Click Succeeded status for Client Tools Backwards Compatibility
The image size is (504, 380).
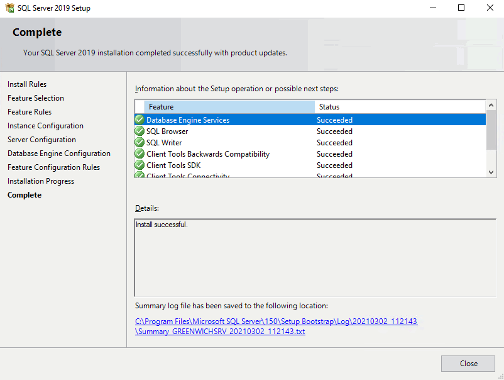click(x=334, y=154)
